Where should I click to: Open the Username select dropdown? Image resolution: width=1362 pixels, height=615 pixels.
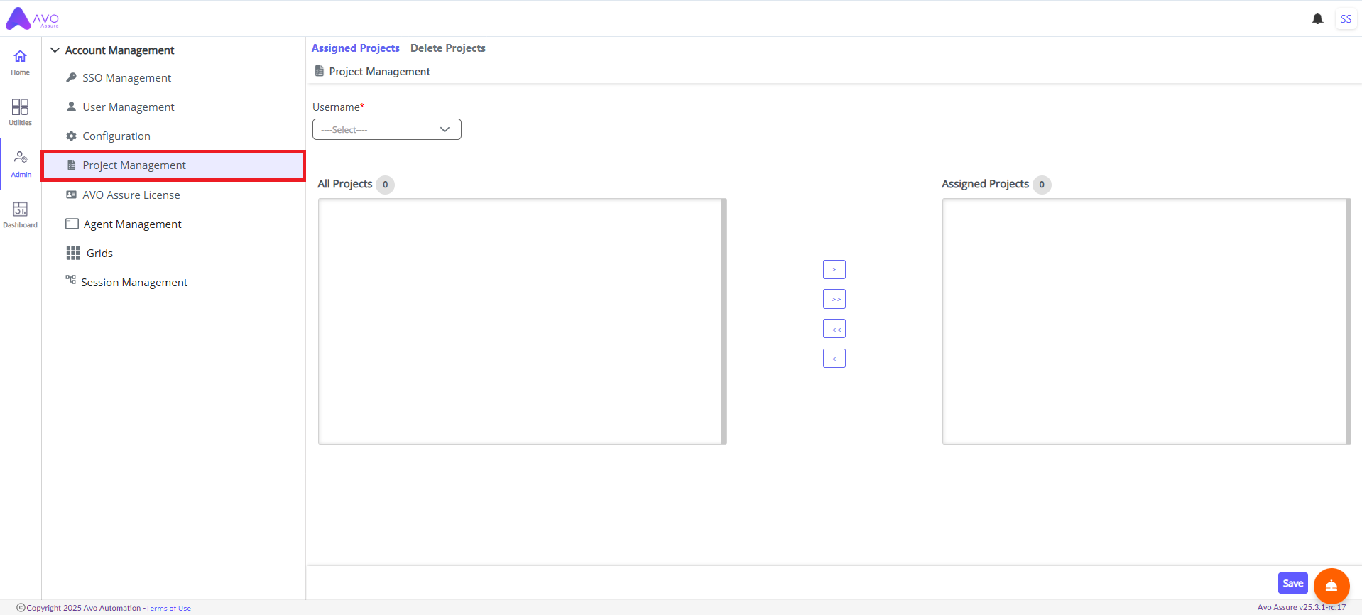pyautogui.click(x=386, y=129)
